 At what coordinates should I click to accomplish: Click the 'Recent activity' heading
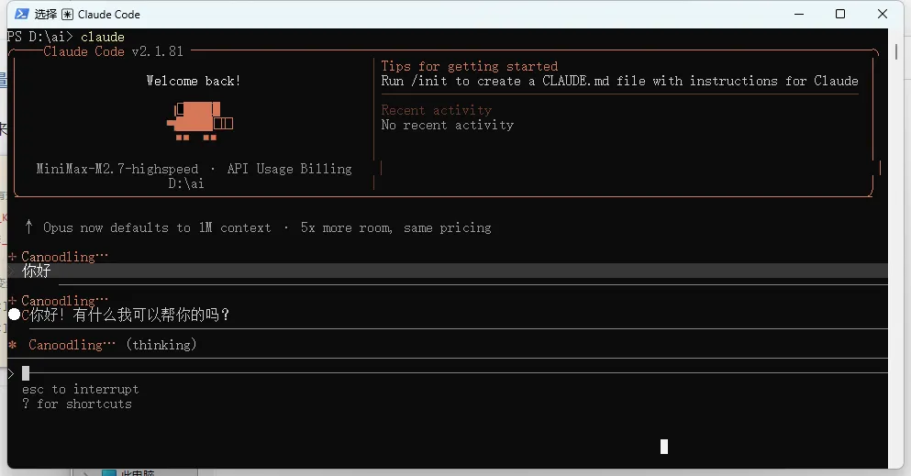[437, 110]
